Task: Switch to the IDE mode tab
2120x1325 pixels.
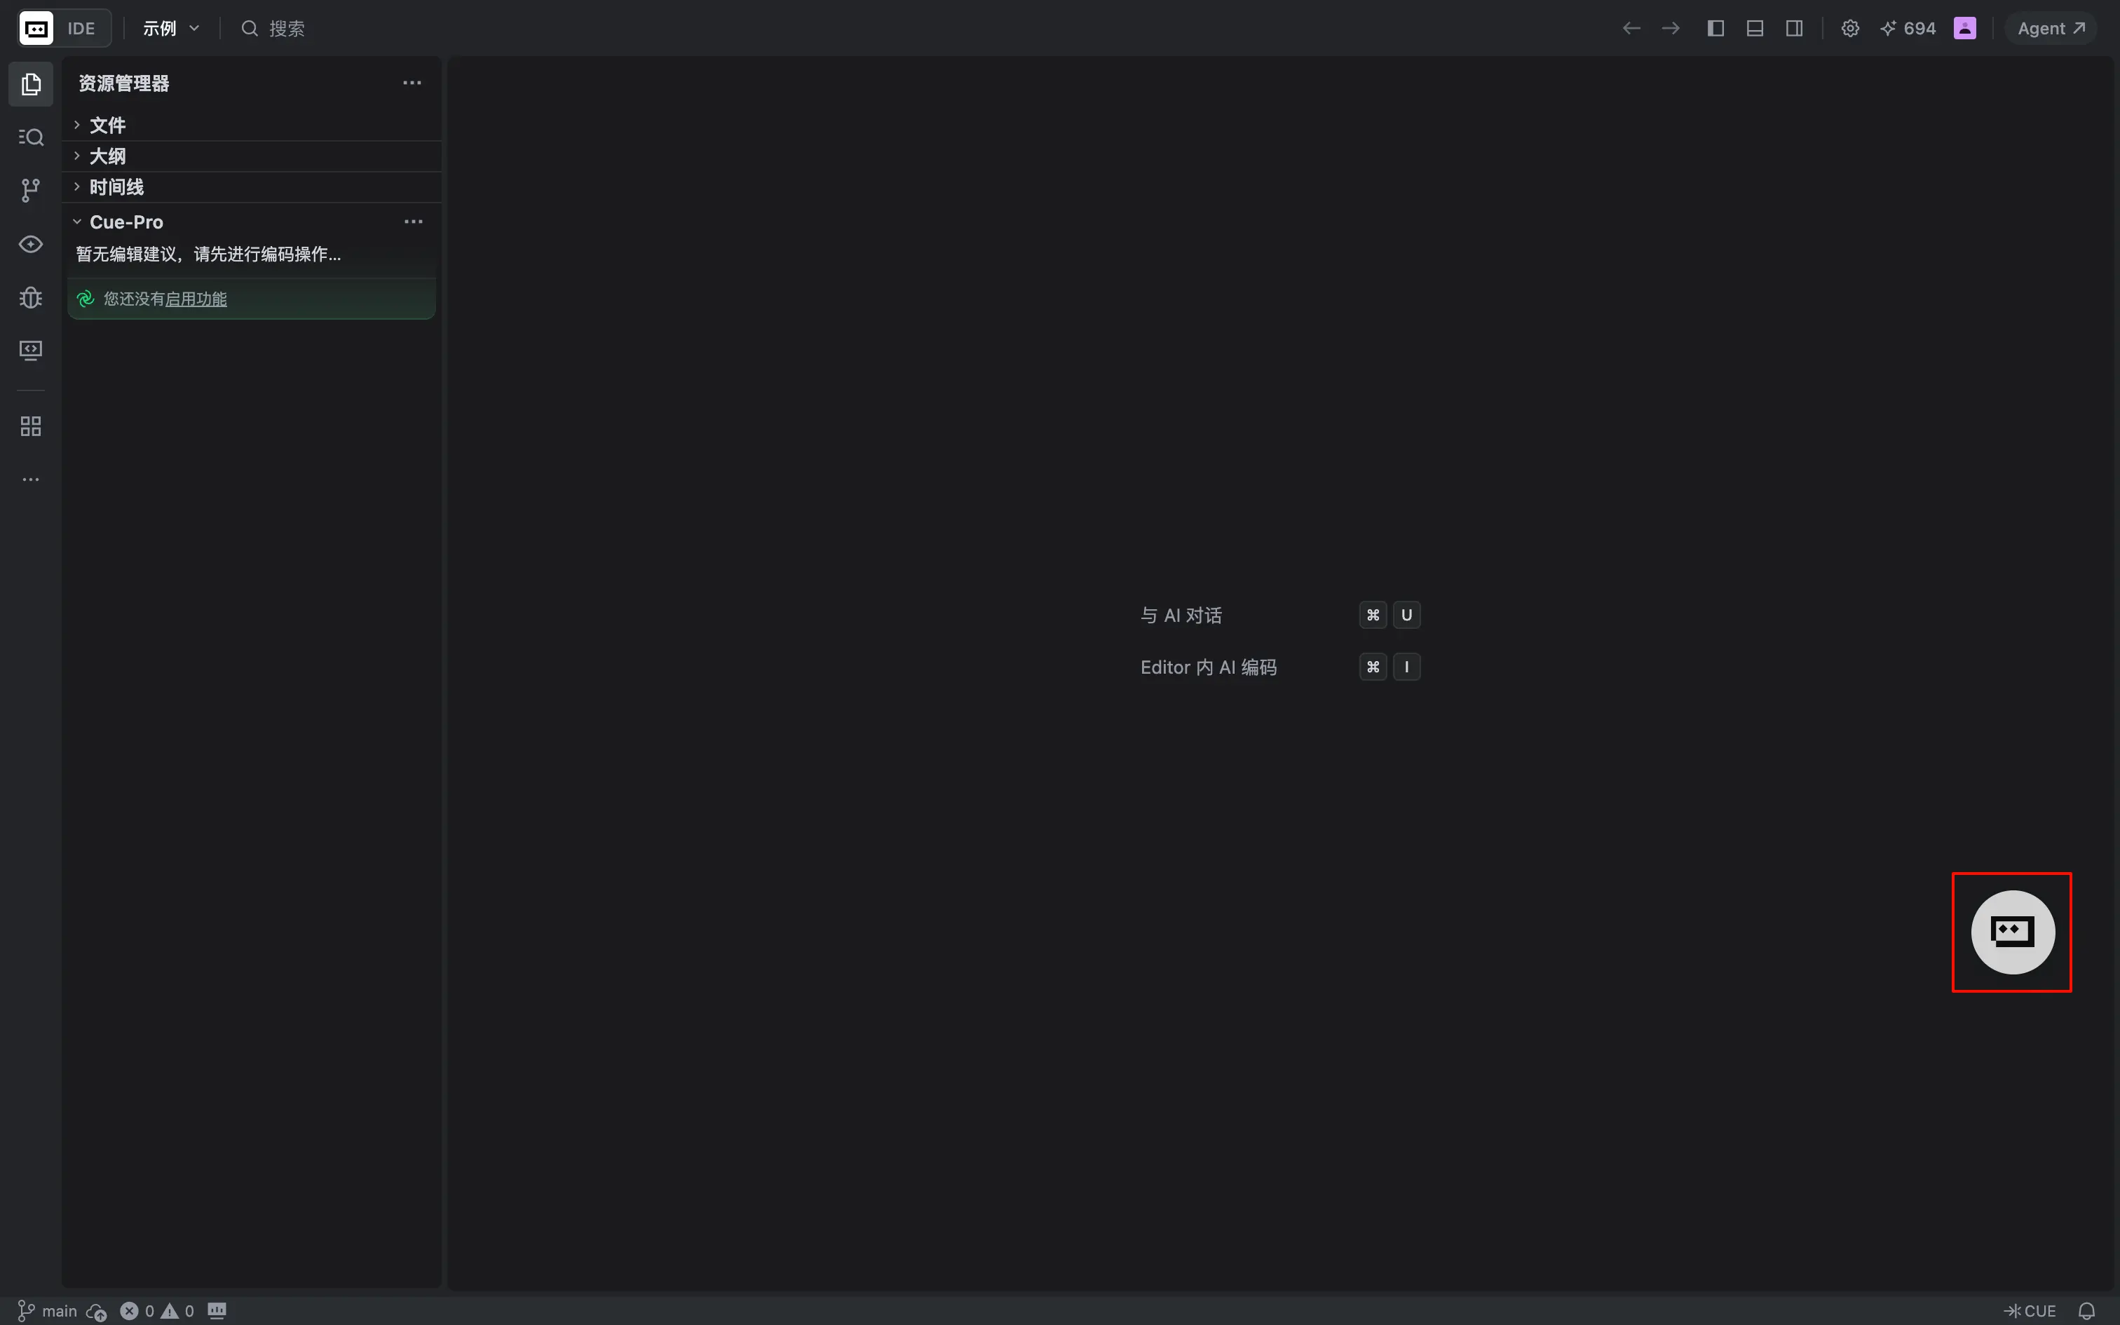Action: 81,28
